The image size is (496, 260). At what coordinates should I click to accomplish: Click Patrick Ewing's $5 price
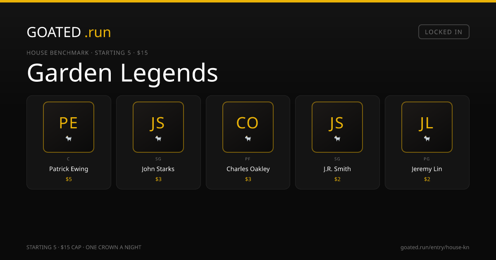(69, 179)
